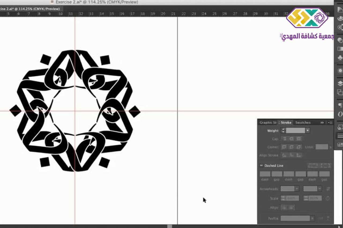Toggle align stroke to center
Viewport: 343px width, 228px height.
(x=284, y=155)
